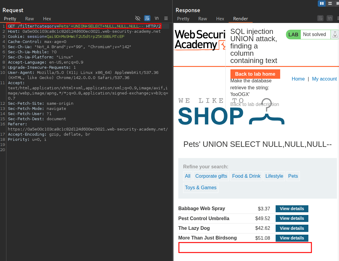
Task: Filter by Corporate gifts category
Action: (211, 176)
